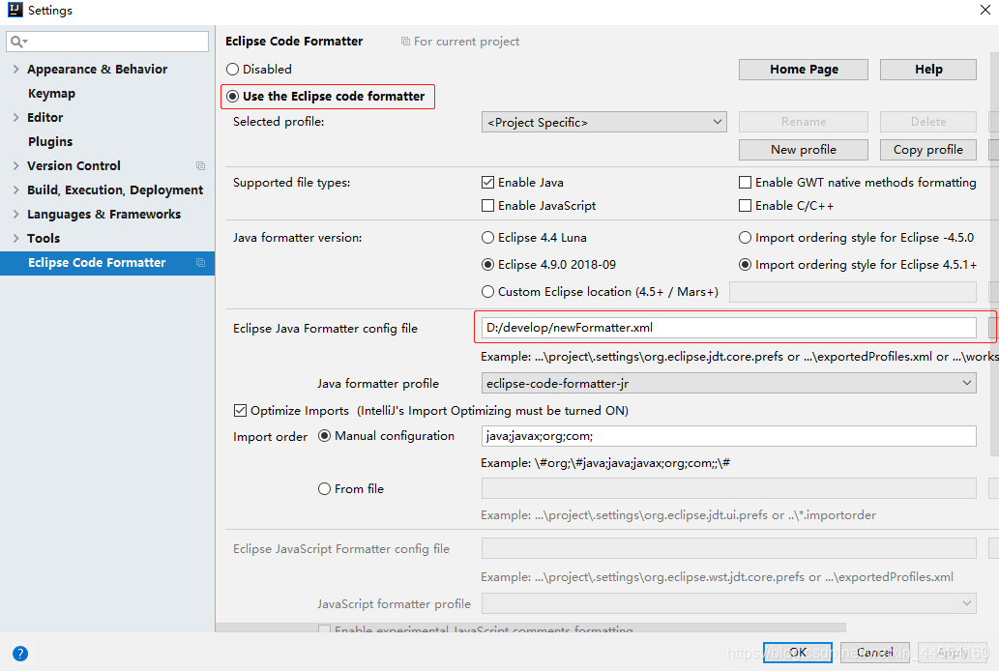
Task: Click the project-scope icon beside Eclipse Code Formatter
Action: (x=201, y=263)
